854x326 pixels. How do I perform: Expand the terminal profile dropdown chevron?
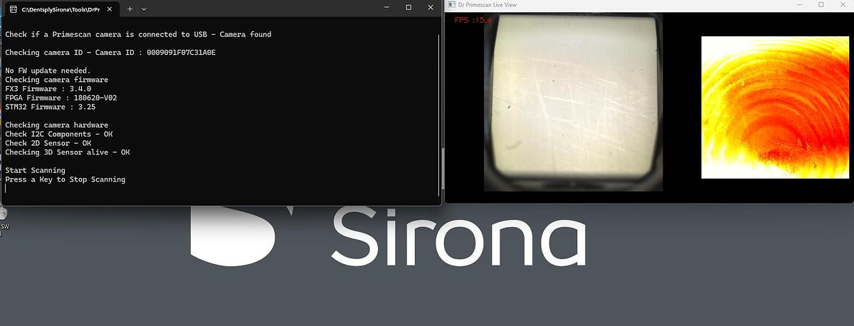pyautogui.click(x=144, y=9)
